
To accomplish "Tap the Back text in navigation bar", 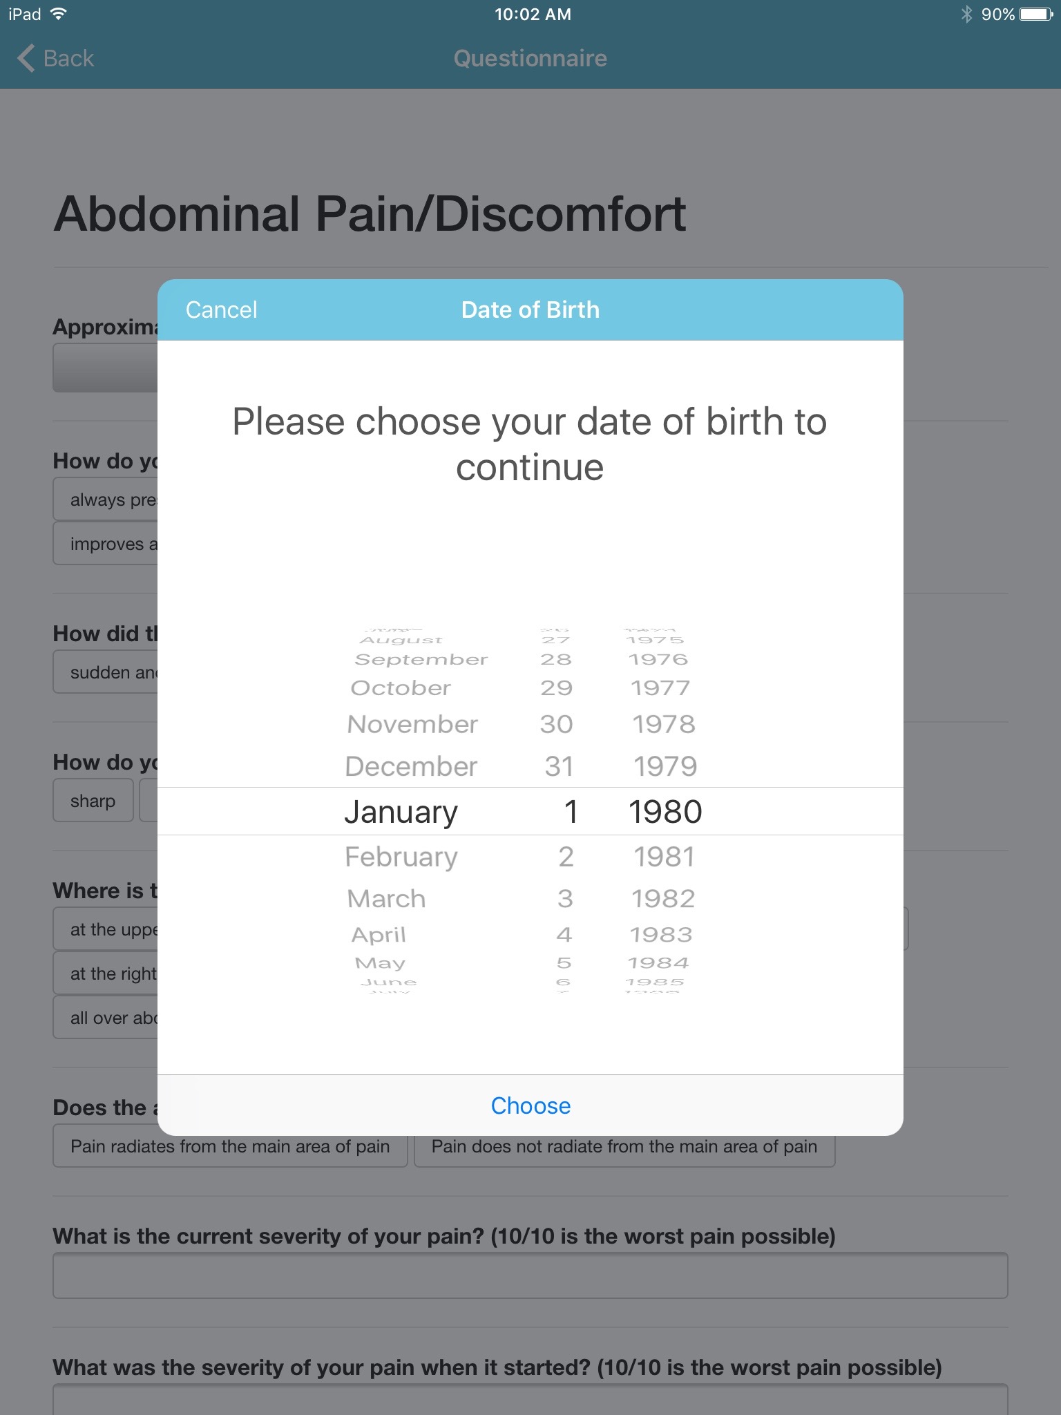I will (x=68, y=58).
